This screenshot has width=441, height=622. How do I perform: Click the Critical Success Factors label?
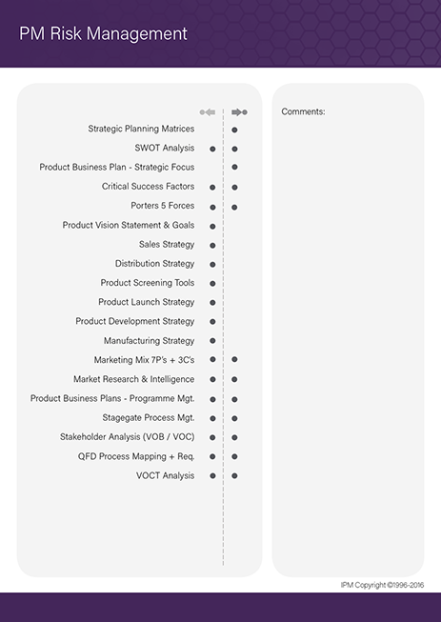point(148,187)
